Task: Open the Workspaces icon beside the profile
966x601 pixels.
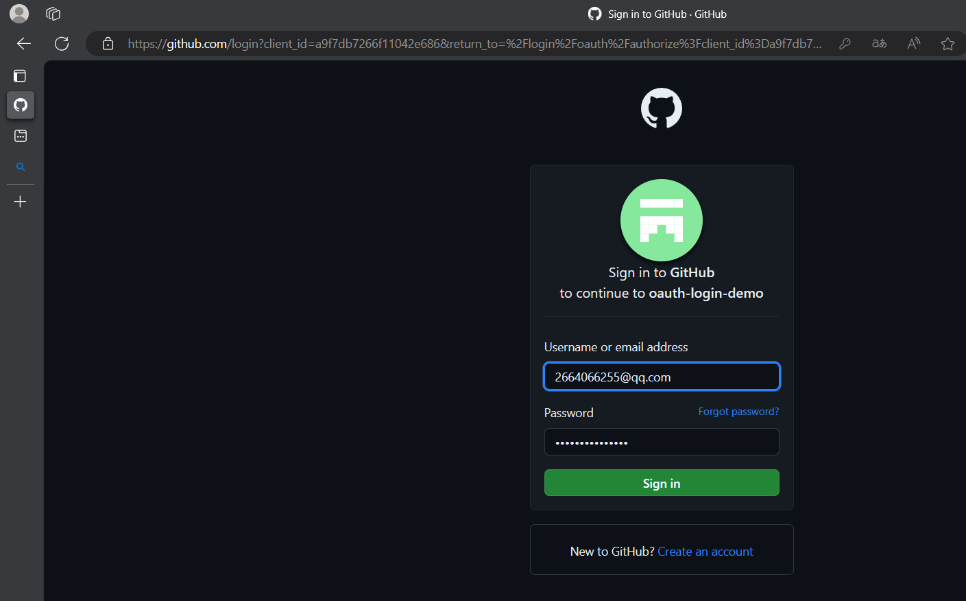Action: pos(53,14)
